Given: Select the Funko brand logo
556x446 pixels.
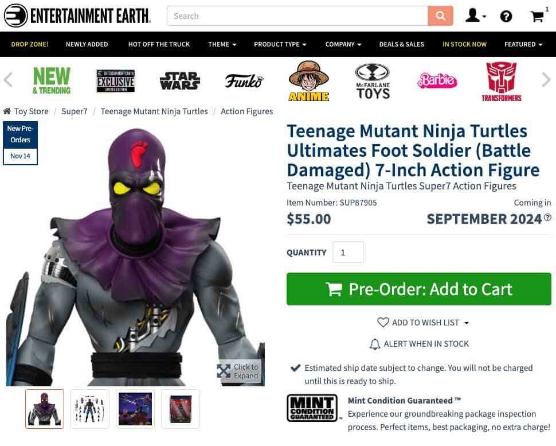Looking at the screenshot, I should tap(245, 81).
